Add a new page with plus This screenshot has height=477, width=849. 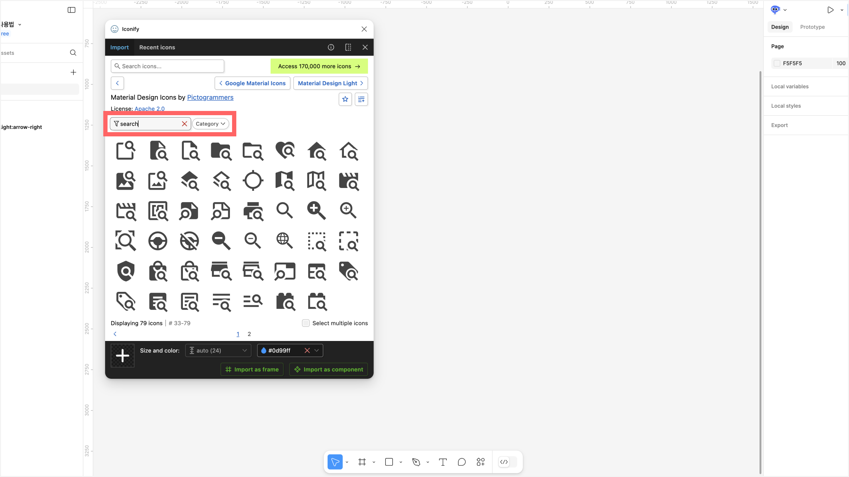coord(73,72)
